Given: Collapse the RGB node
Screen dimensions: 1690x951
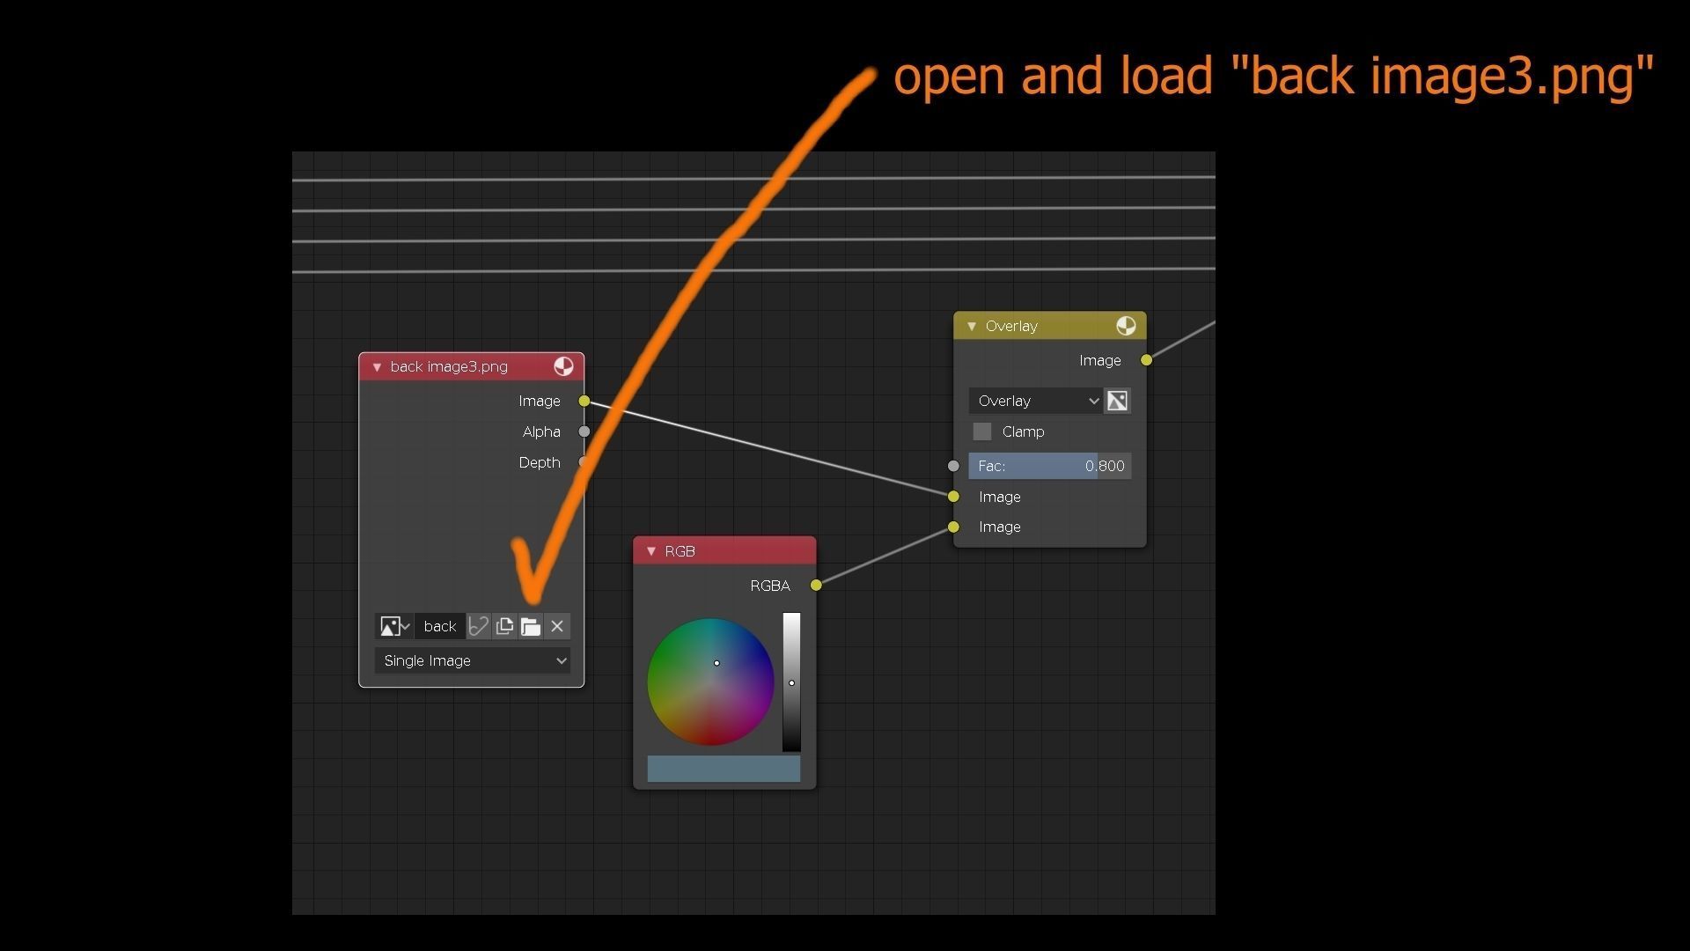Looking at the screenshot, I should click(651, 552).
